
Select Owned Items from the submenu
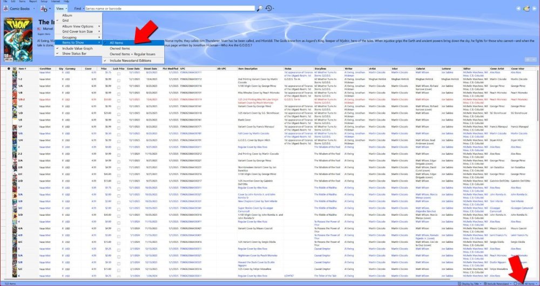point(120,49)
